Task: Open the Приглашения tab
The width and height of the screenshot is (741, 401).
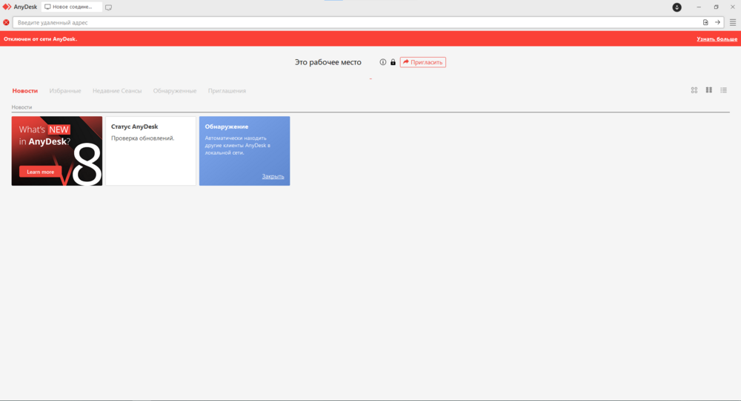Action: coord(227,90)
